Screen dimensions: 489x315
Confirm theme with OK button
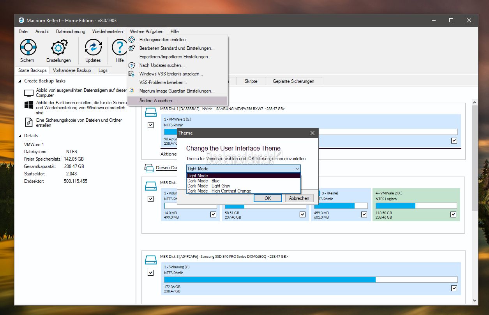[268, 198]
